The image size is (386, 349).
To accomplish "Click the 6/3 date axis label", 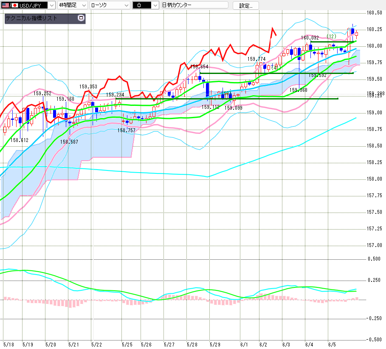I will [x=286, y=345].
